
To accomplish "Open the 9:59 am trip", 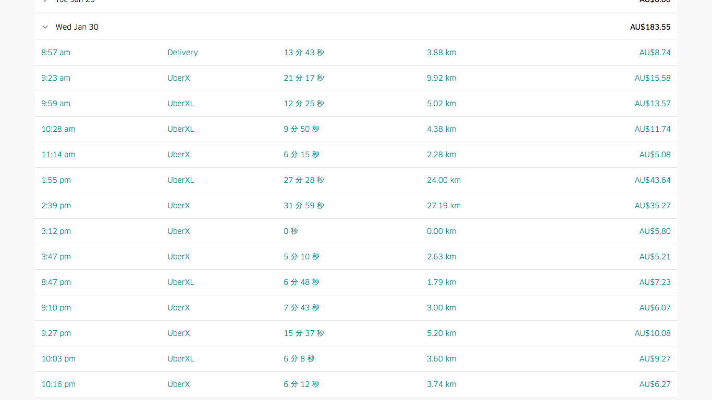I will point(56,104).
